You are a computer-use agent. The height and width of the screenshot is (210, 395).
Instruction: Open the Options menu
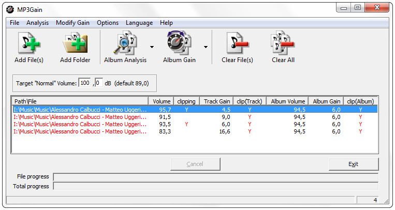(108, 23)
